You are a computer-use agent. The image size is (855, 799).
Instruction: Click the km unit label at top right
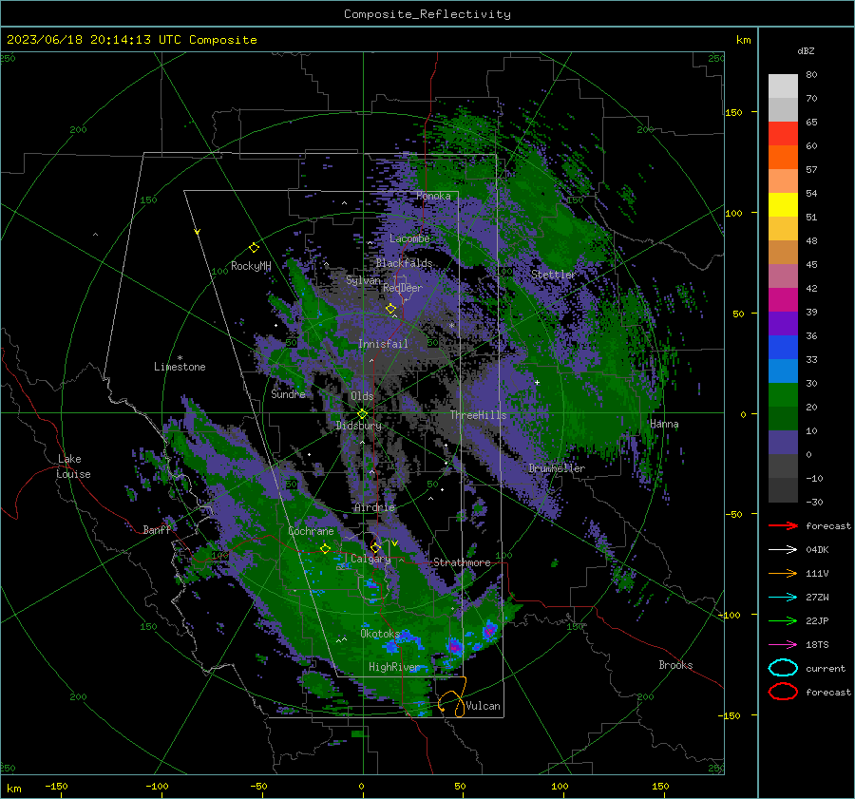pyautogui.click(x=743, y=40)
